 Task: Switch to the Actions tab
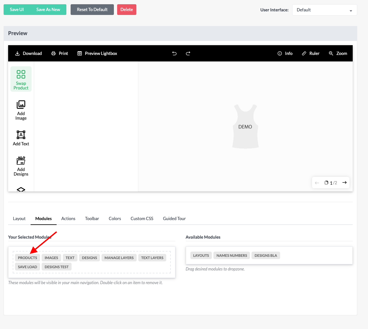[x=68, y=218]
